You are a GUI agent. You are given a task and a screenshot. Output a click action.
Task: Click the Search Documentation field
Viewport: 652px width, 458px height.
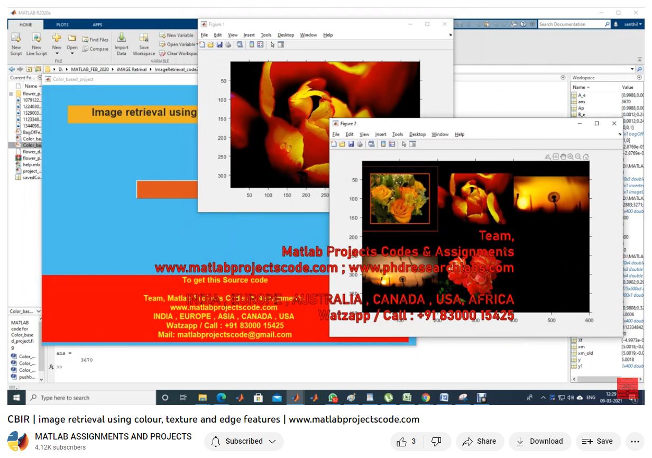click(x=570, y=24)
